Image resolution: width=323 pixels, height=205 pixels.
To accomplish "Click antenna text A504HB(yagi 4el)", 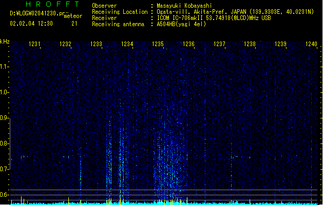I will 181,24.
